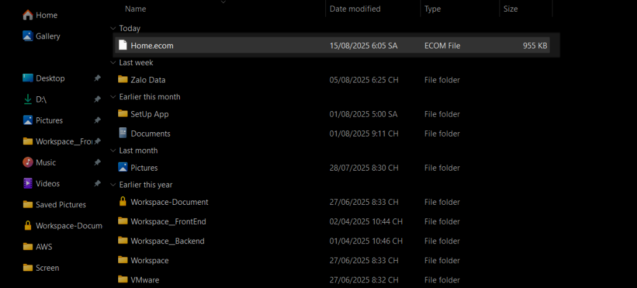Open the locked Workspace-Document folder
This screenshot has width=637, height=288.
[x=332, y=202]
